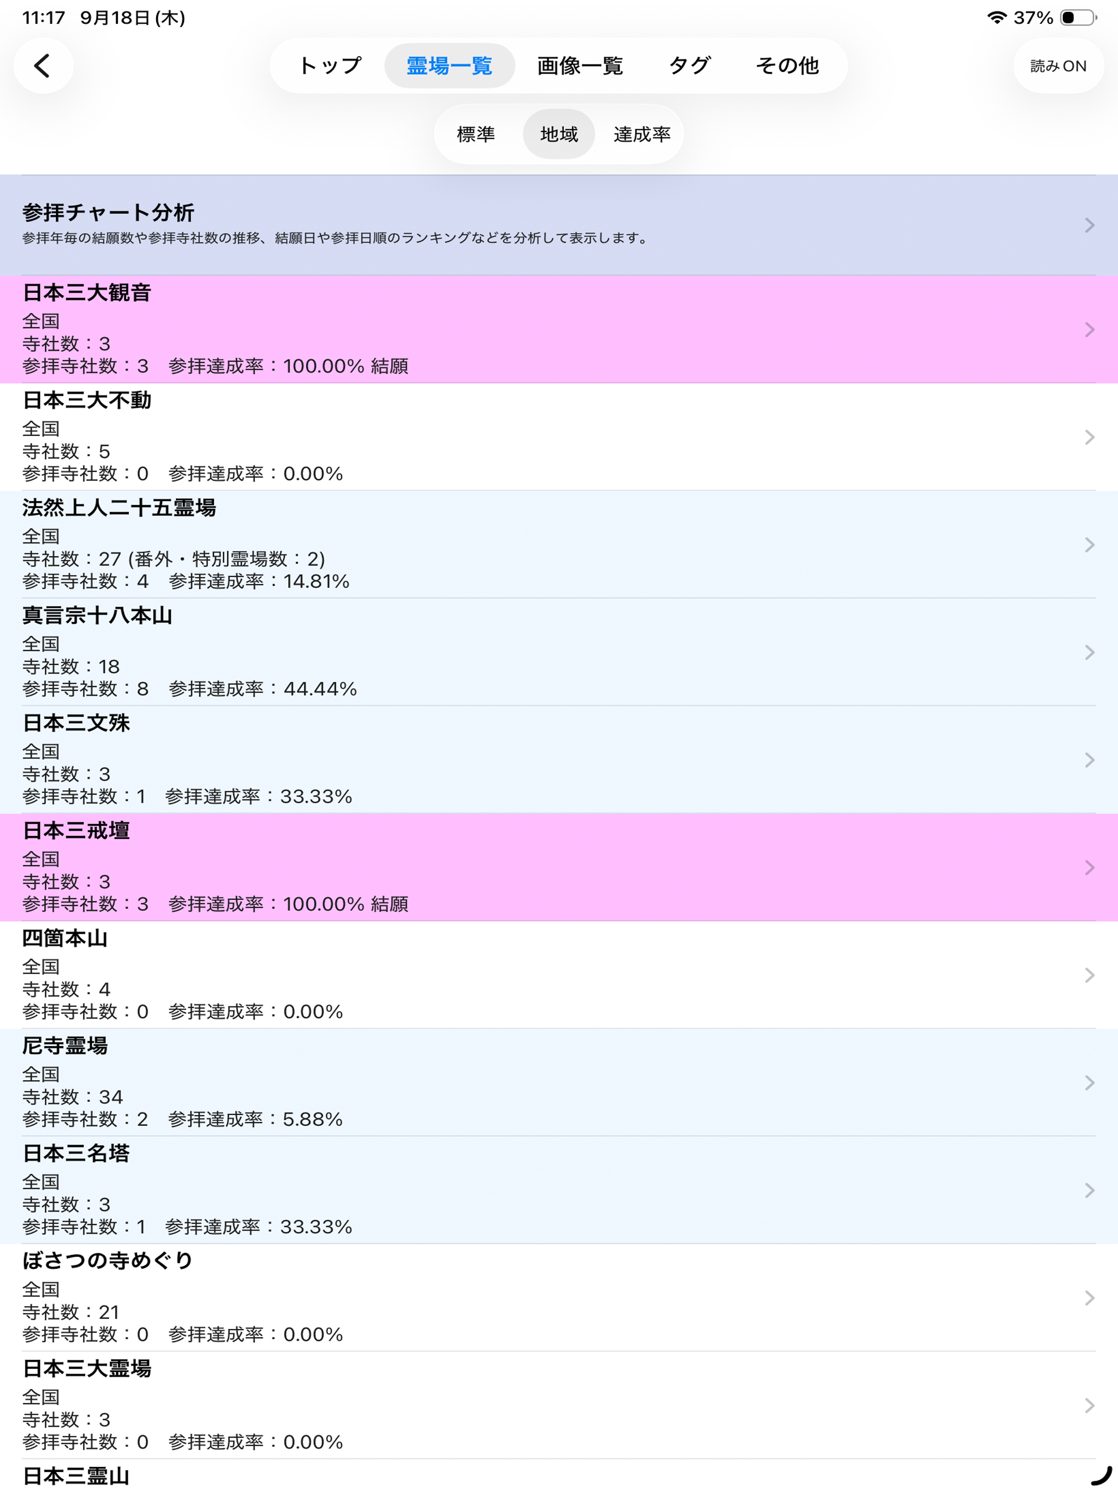
Task: Open the 日本三大霊場 entry
Action: [559, 1405]
